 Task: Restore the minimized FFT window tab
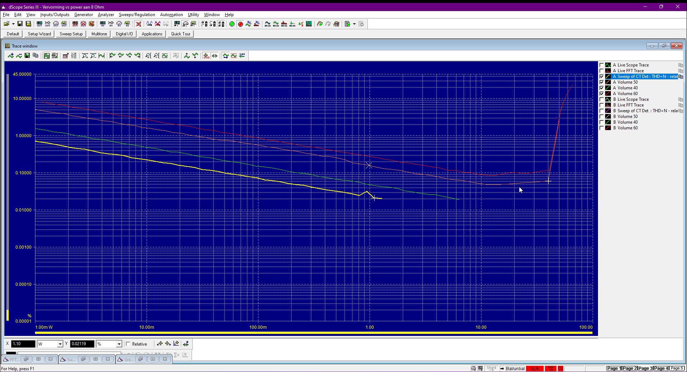(26, 359)
